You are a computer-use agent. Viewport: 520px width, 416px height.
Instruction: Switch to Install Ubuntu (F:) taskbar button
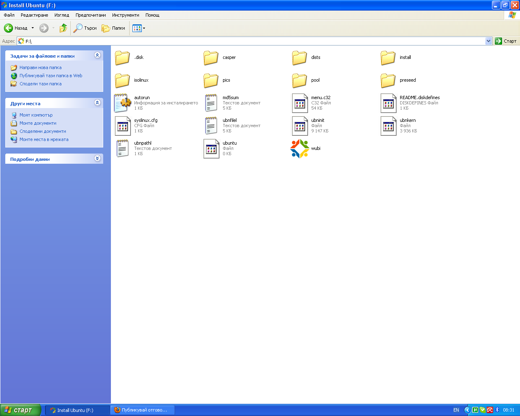(x=77, y=410)
